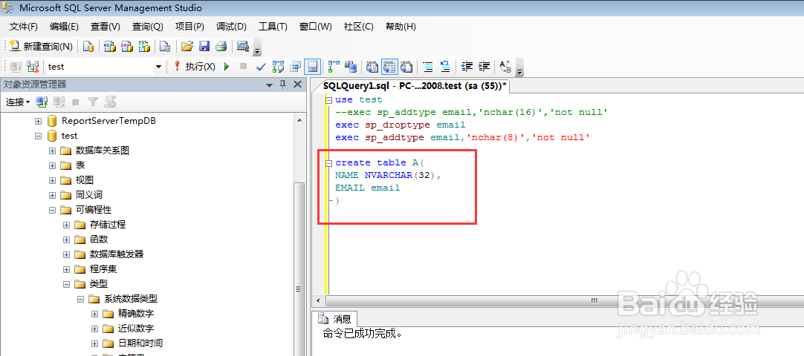Open the SQL editor toolbar options arrow

pyautogui.click(x=520, y=68)
